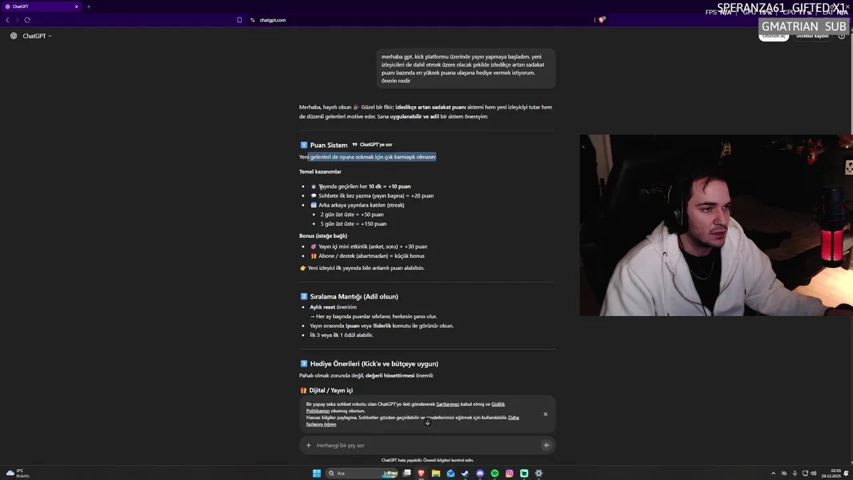Click the 5 gün üst üste = +150 puan line
Screen dimensions: 853x480
(353, 223)
